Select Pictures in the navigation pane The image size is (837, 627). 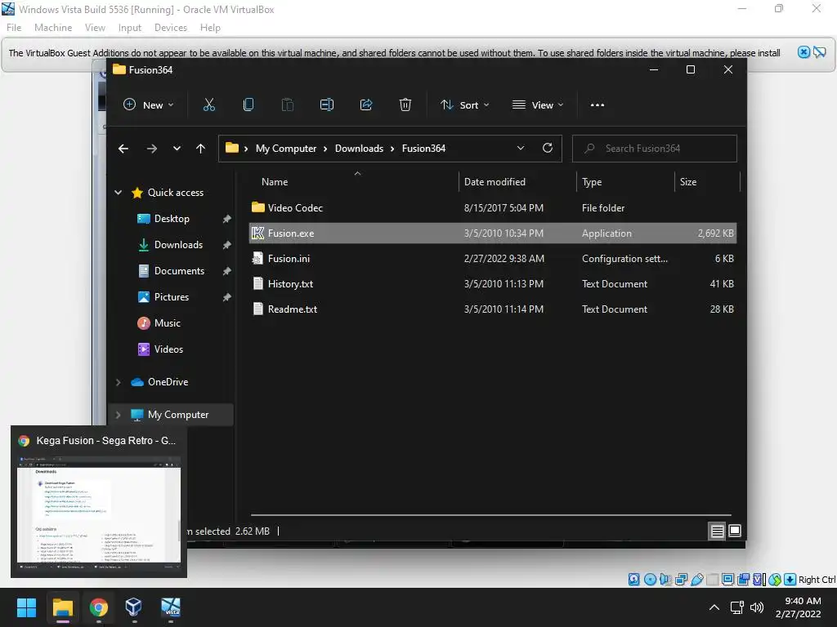[x=172, y=297]
